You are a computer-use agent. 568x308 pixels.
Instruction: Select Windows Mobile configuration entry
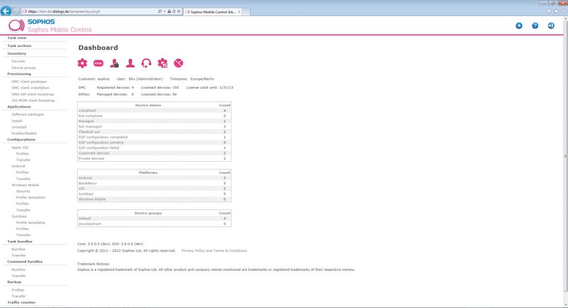coord(25,185)
